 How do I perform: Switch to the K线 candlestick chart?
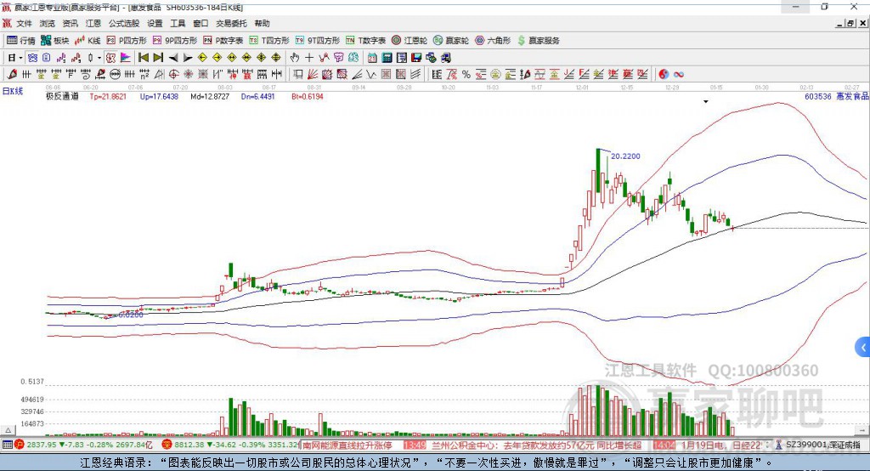coord(88,41)
